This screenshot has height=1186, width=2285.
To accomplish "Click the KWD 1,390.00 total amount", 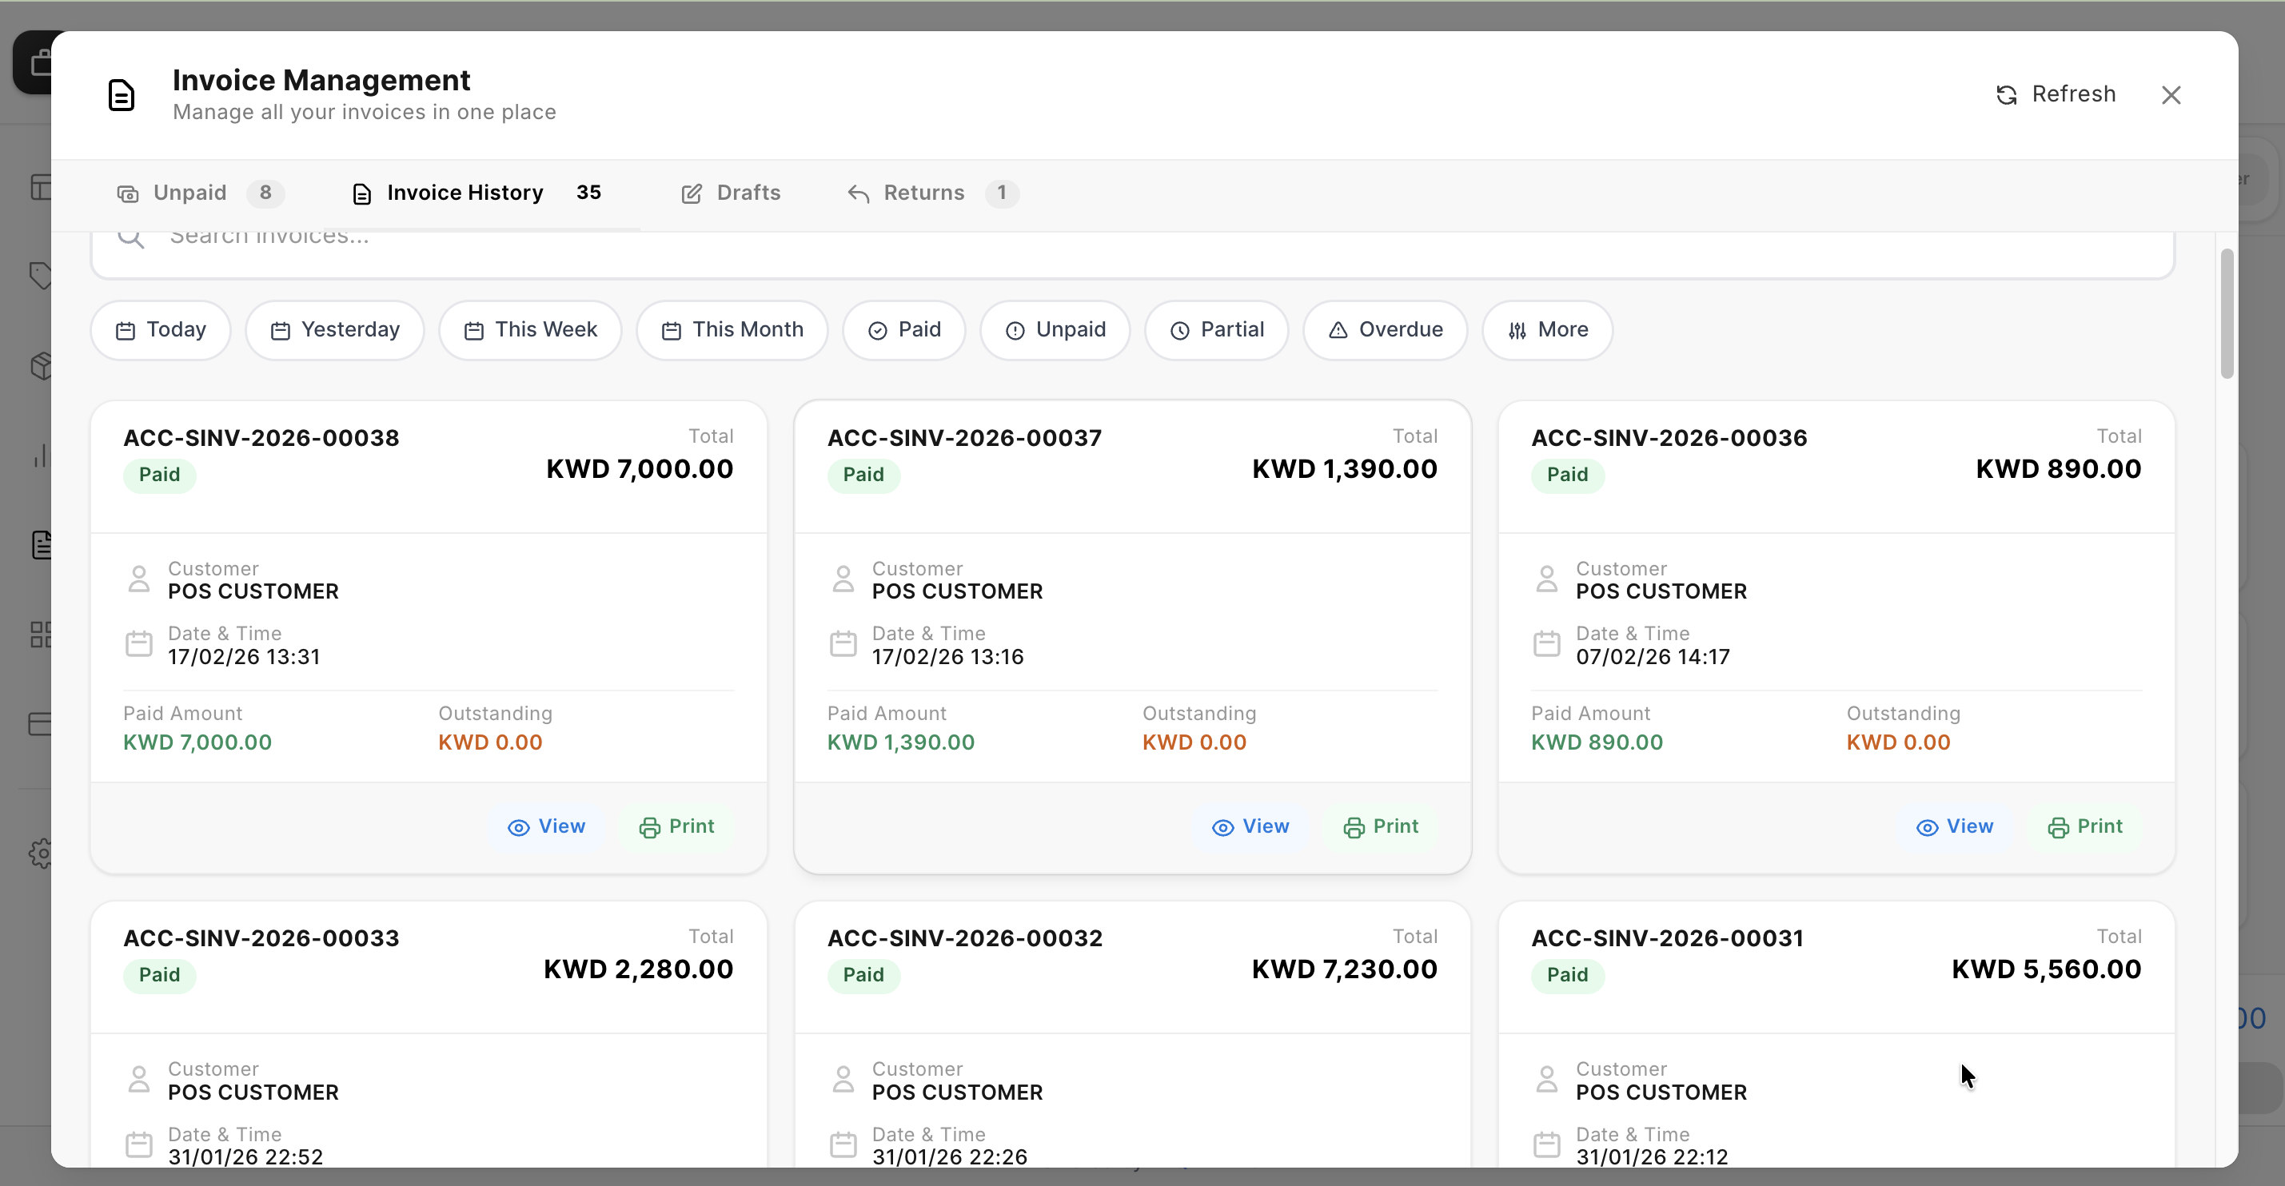I will [x=1344, y=469].
